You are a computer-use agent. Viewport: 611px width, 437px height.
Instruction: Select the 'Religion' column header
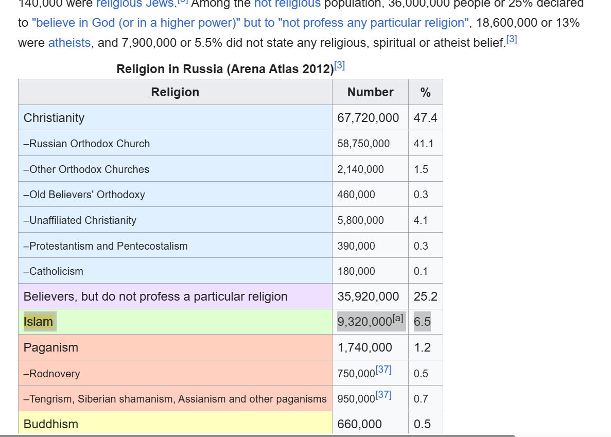point(175,92)
